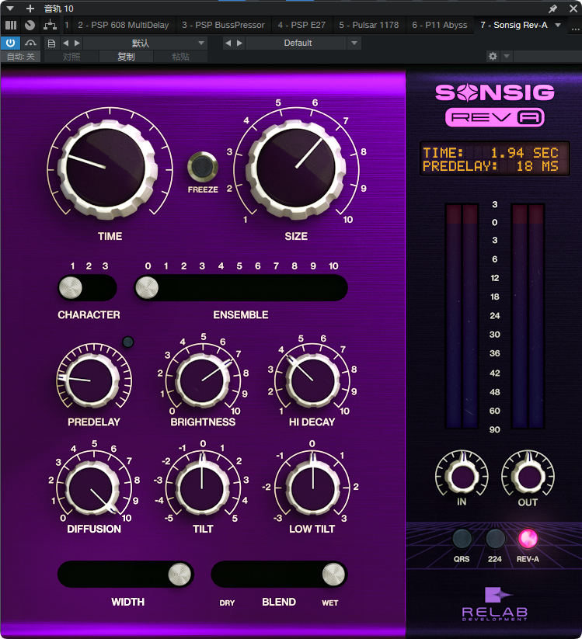582x639 pixels.
Task: Select the 7 - Sonsig Rev-A tab
Action: point(514,26)
